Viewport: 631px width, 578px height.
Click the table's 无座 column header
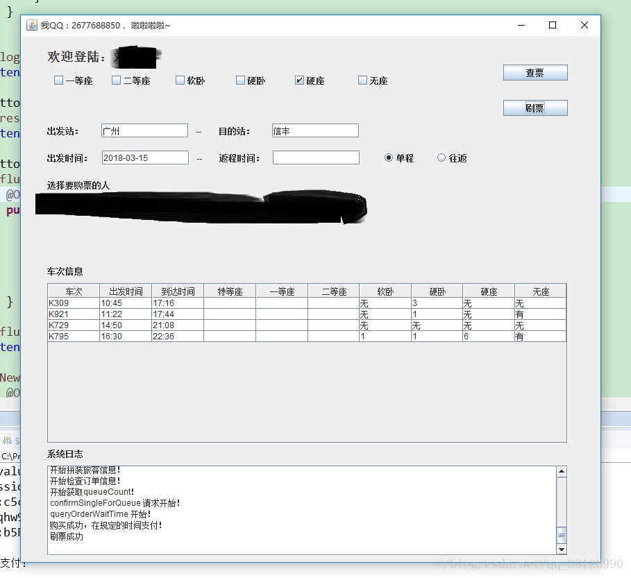tap(541, 291)
